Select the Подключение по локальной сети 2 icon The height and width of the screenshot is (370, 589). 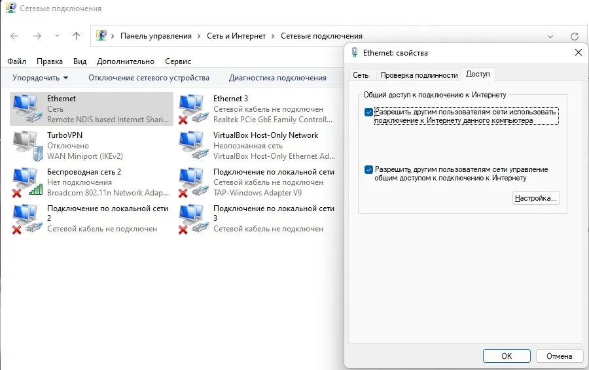pyautogui.click(x=27, y=219)
